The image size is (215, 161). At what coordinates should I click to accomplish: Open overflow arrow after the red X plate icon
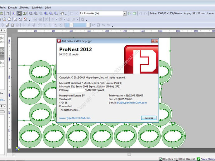pyautogui.click(x=29, y=20)
